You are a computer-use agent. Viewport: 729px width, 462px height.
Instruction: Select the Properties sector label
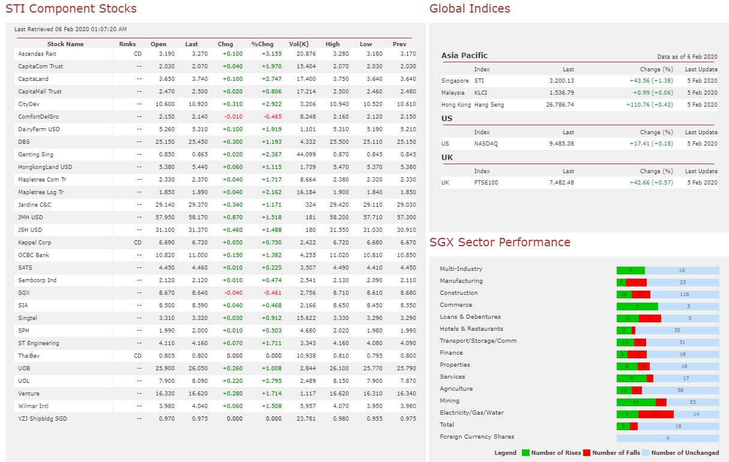[x=455, y=364]
